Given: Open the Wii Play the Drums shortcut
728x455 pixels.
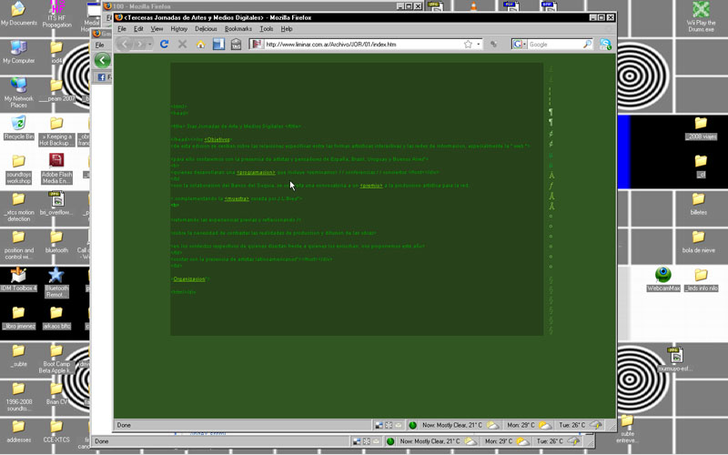Looking at the screenshot, I should [700, 13].
